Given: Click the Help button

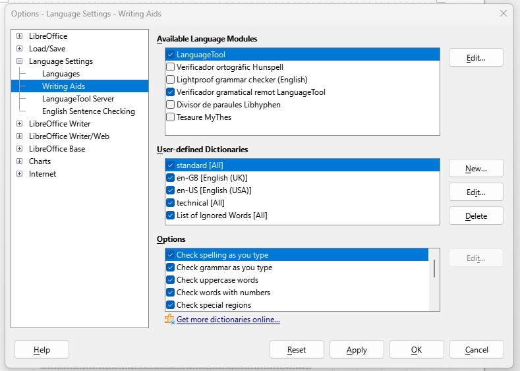Looking at the screenshot, I should [x=42, y=349].
